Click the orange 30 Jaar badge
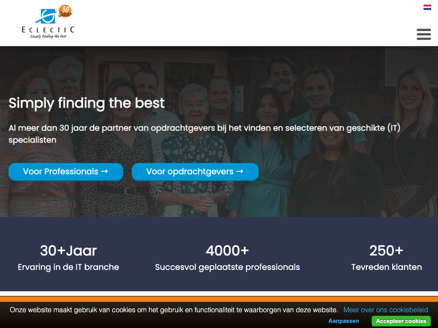 (x=65, y=12)
